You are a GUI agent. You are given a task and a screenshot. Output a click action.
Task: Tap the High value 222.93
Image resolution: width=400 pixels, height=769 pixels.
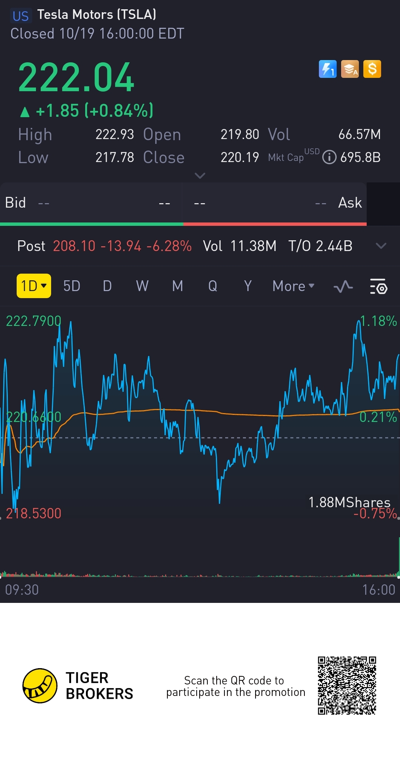tap(115, 134)
